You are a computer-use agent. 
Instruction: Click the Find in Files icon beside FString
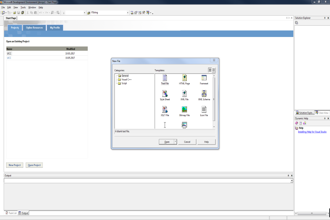(x=89, y=13)
